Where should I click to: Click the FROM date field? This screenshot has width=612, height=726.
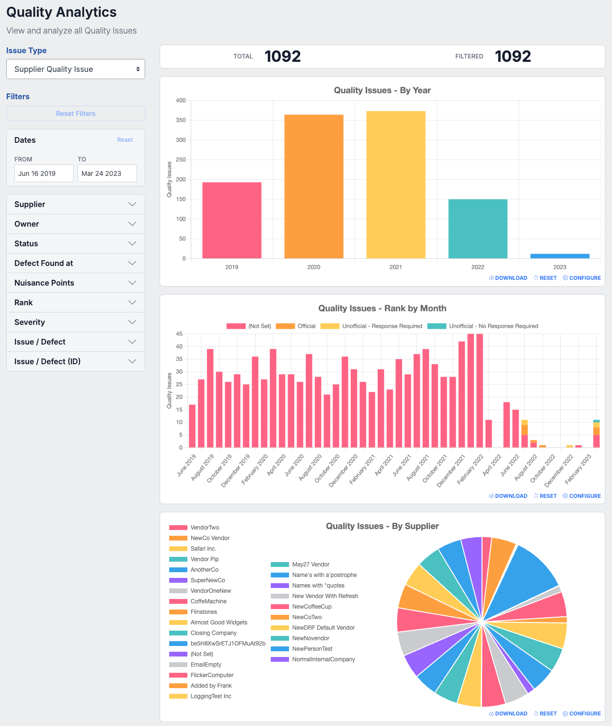pos(44,173)
